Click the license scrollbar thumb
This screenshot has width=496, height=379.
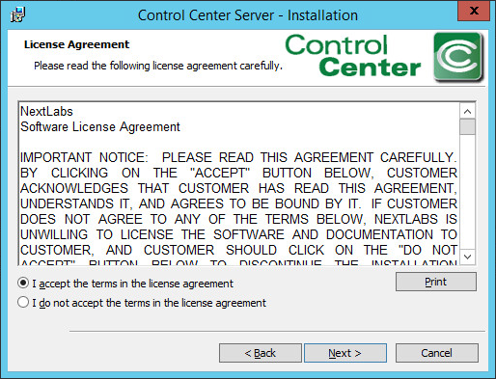click(467, 126)
